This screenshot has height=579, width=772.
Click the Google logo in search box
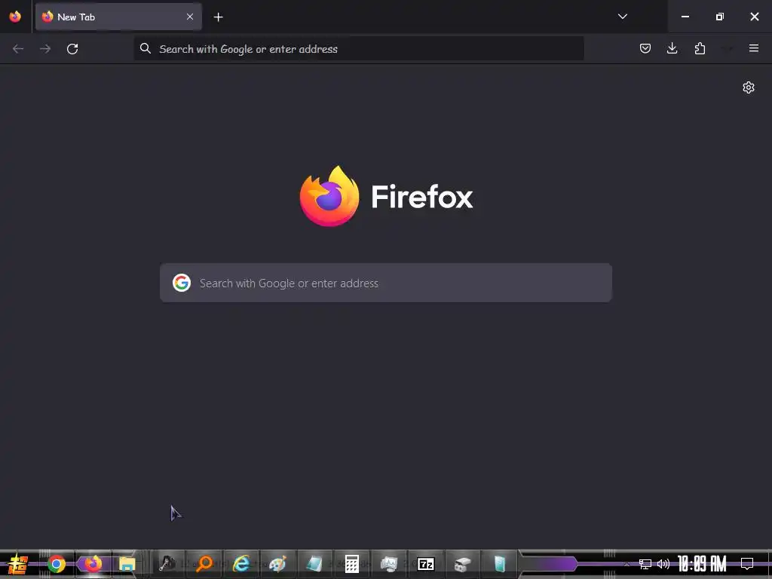click(x=182, y=283)
